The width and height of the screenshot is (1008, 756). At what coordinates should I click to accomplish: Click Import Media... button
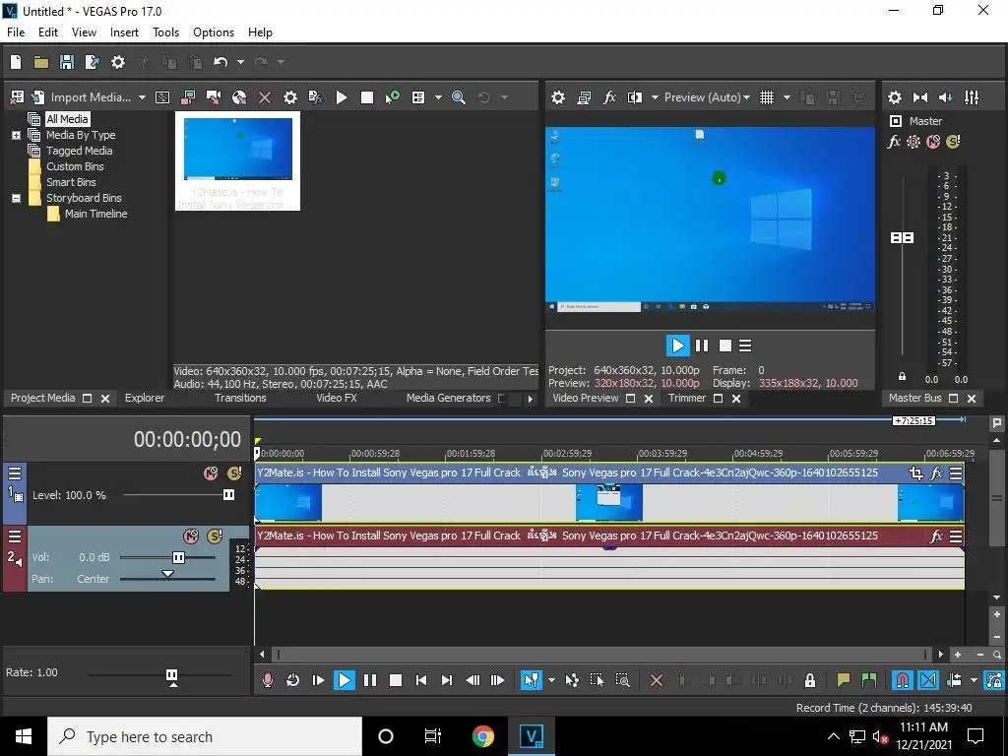tap(81, 97)
